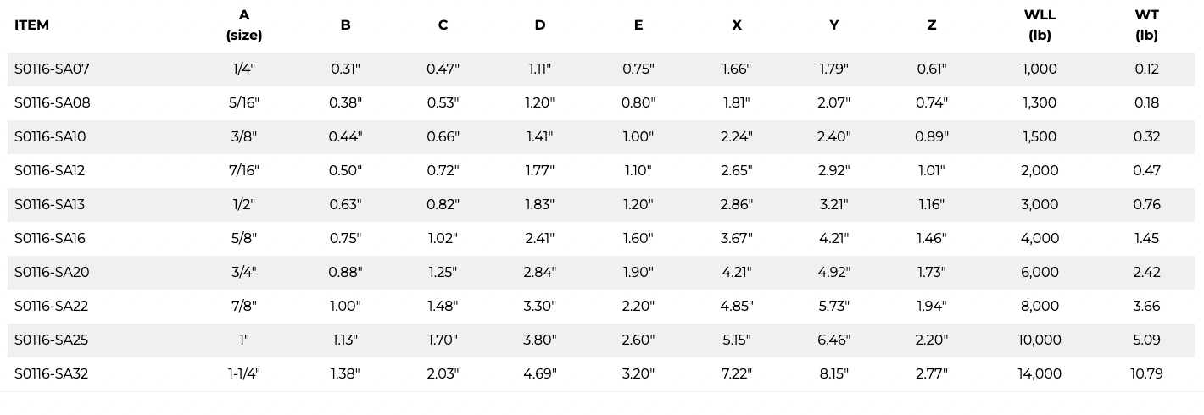The height and width of the screenshot is (415, 1204).
Task: Select the 10,000 WLL cell
Action: (x=1040, y=340)
